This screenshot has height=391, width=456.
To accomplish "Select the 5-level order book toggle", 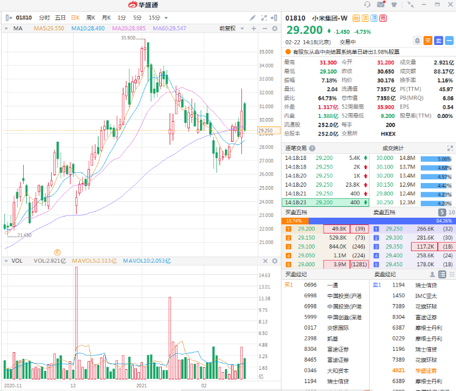I will [x=442, y=212].
